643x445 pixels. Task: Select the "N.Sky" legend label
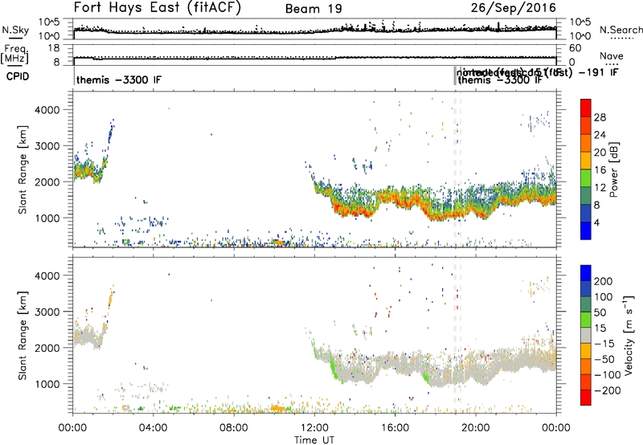[15, 30]
